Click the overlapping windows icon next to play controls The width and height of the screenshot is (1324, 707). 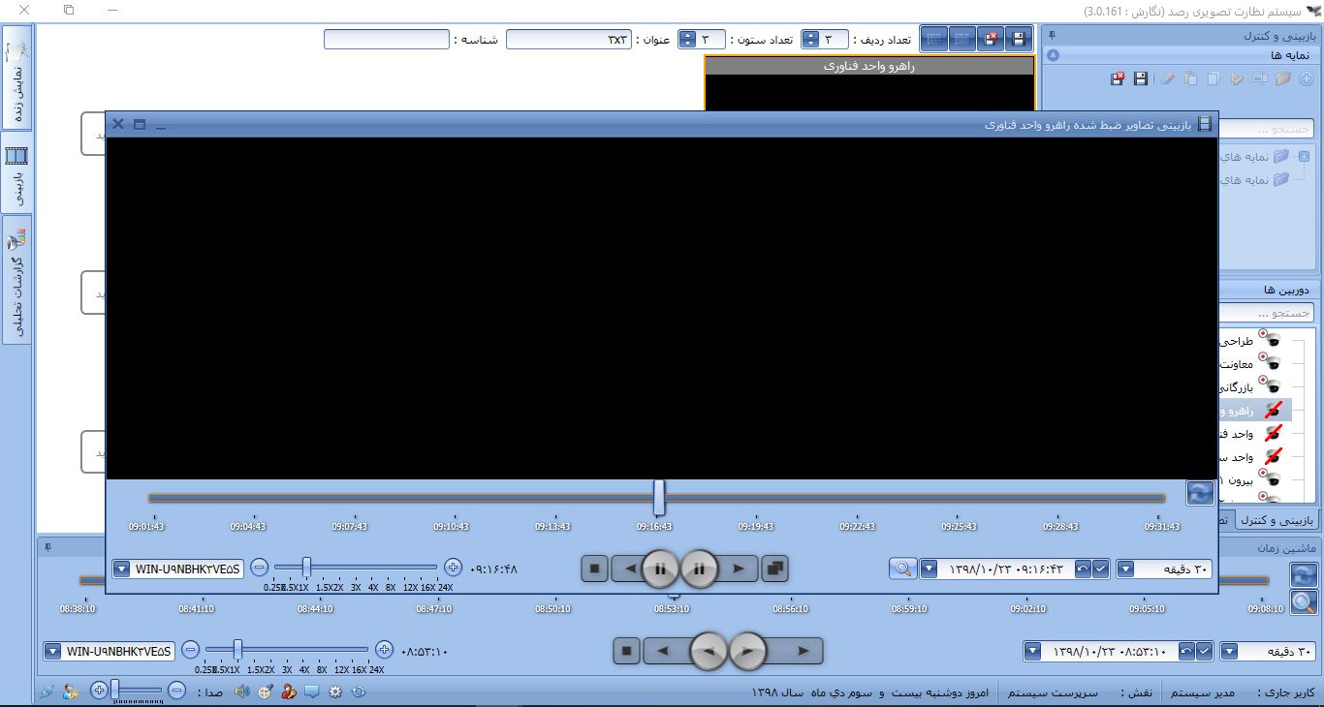point(774,569)
